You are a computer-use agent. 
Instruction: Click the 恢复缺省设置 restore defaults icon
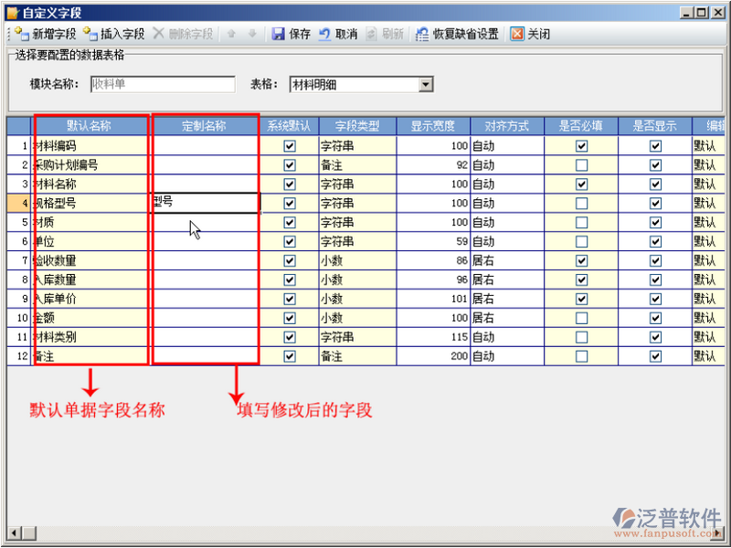(422, 34)
